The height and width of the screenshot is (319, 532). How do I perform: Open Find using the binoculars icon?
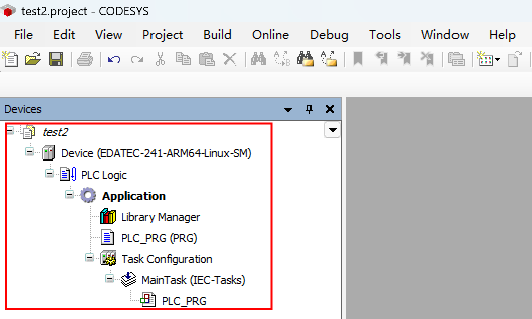coord(259,59)
